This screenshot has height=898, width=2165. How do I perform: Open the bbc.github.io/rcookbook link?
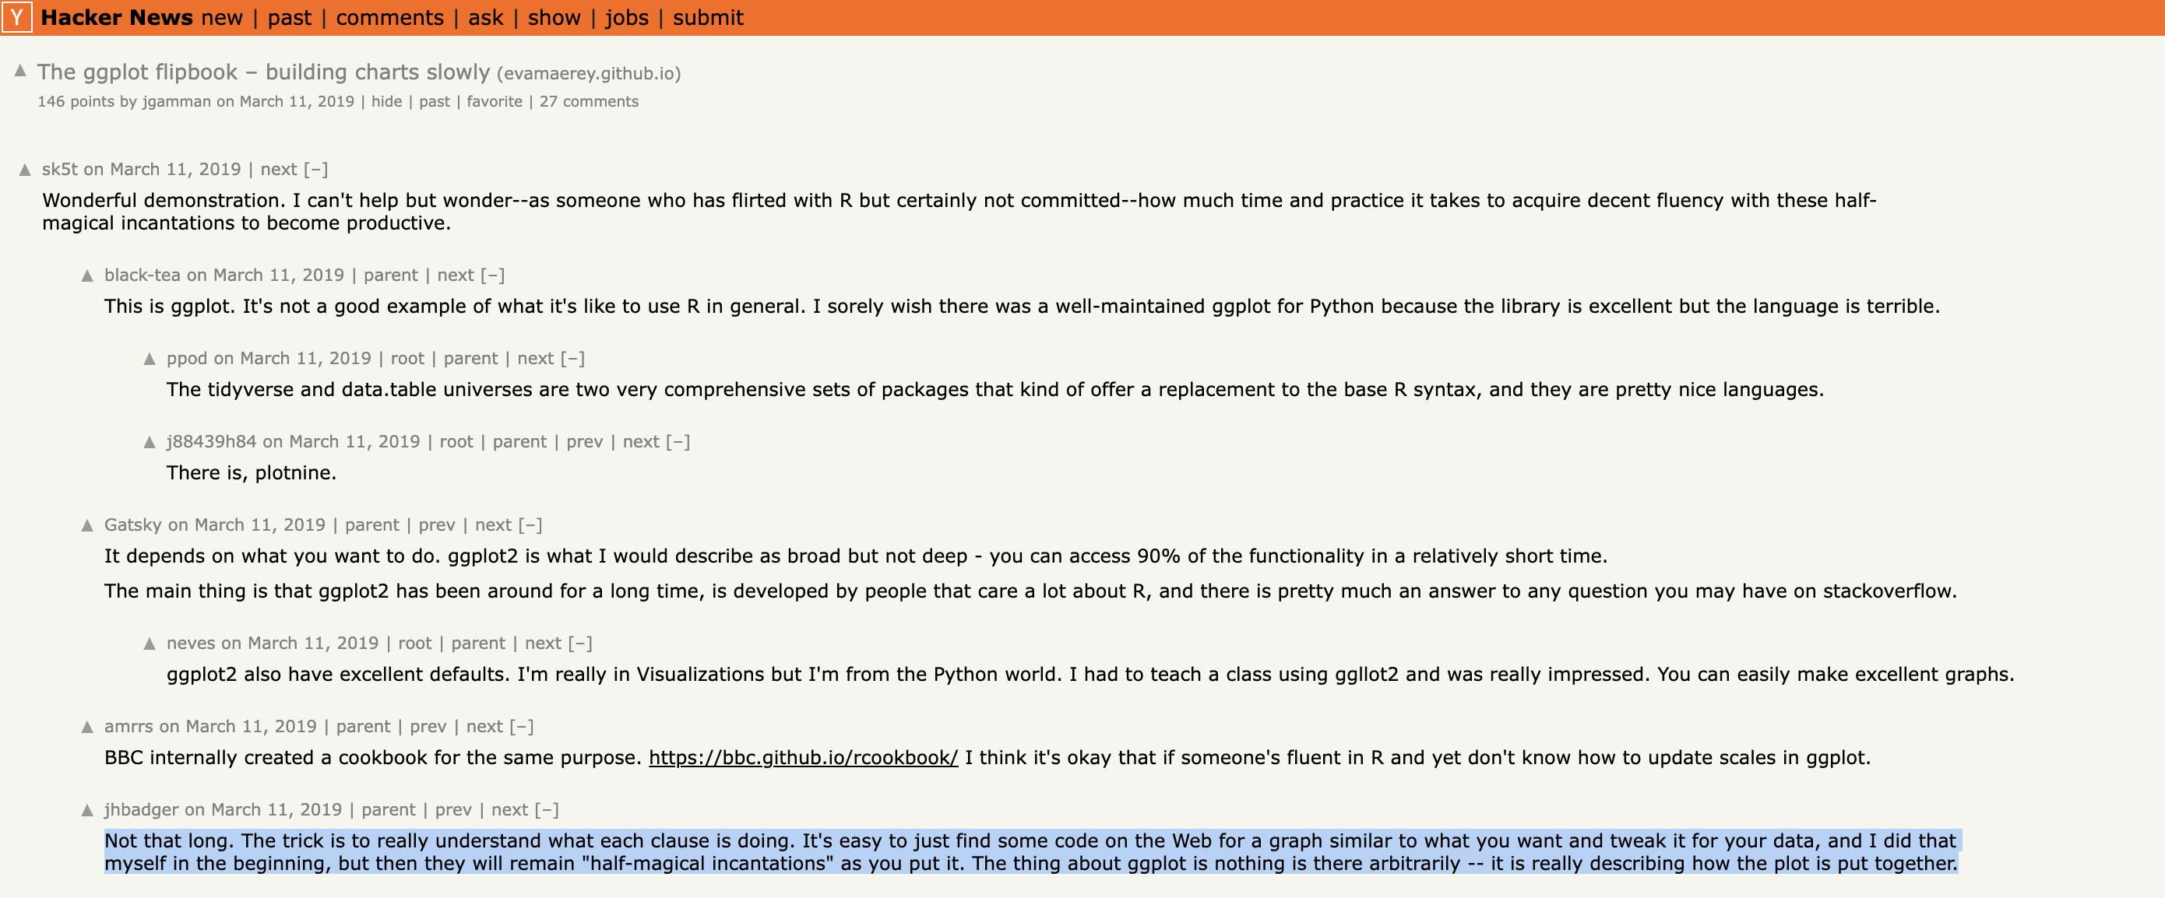point(803,758)
